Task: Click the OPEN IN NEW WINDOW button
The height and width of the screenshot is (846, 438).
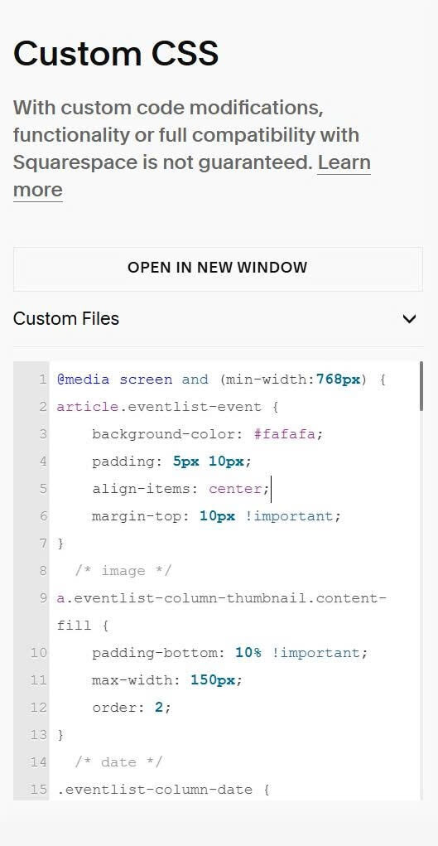Action: [218, 267]
